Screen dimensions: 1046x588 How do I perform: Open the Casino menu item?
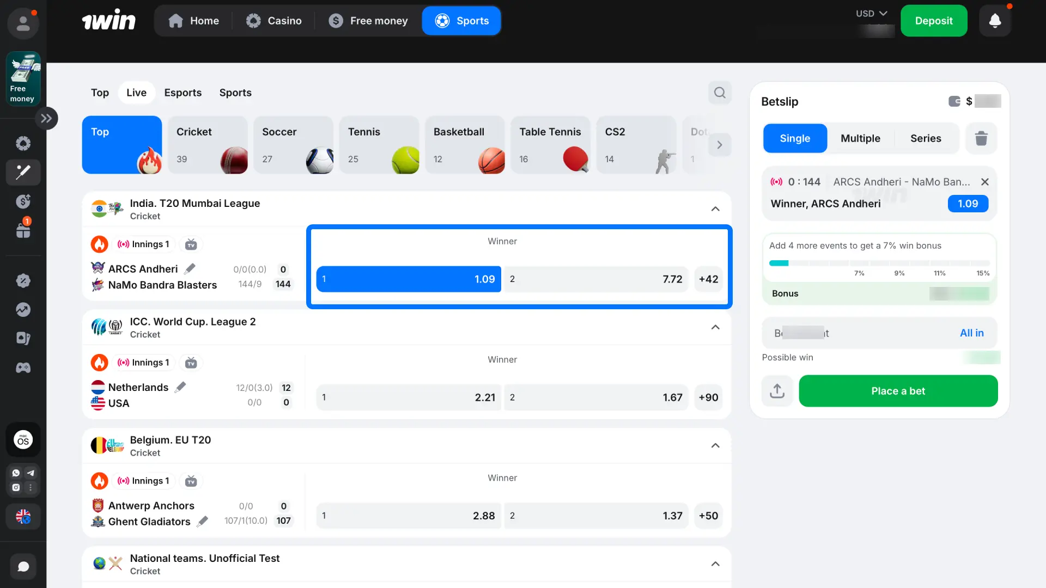[x=274, y=21]
